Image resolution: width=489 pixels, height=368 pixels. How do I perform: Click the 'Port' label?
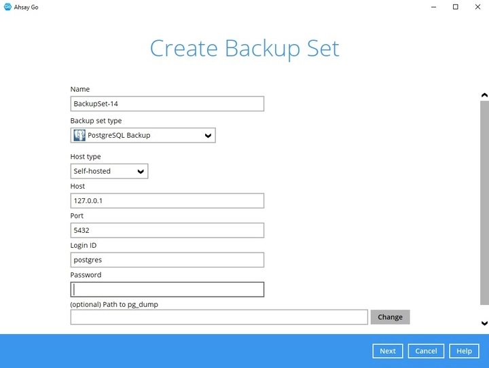[x=77, y=216]
